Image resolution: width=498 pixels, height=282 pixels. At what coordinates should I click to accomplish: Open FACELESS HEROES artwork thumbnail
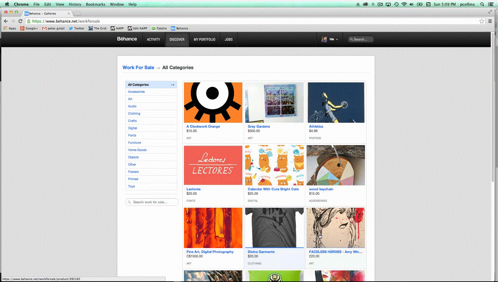coord(336,227)
